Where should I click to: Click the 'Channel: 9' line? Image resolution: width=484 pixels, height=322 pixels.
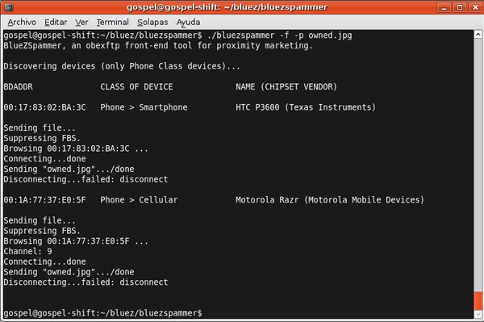click(x=27, y=251)
